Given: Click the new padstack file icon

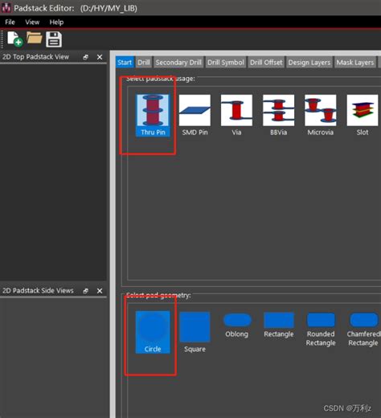Looking at the screenshot, I should (x=14, y=39).
